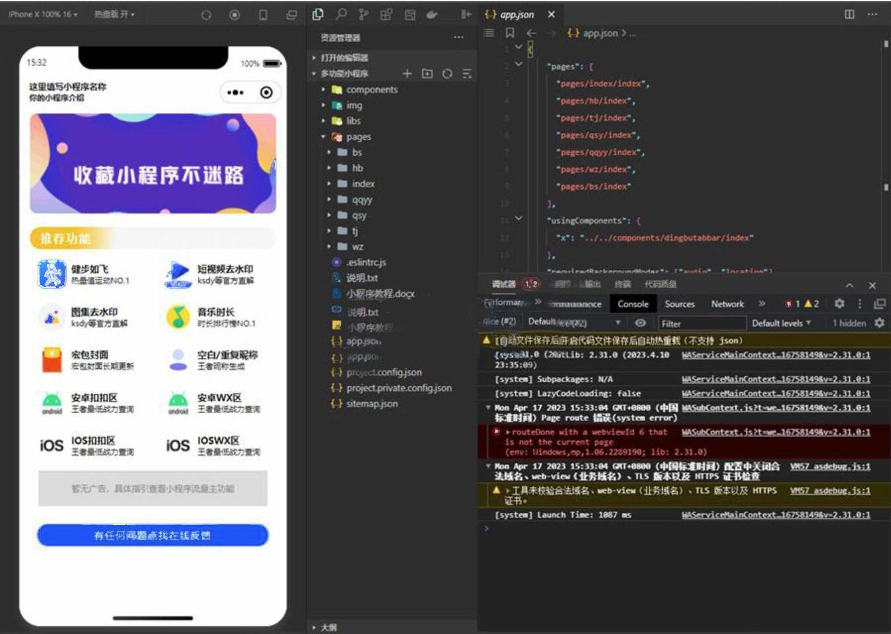This screenshot has height=634, width=891.
Task: Open the .eslintrc.js file
Action: click(x=367, y=262)
